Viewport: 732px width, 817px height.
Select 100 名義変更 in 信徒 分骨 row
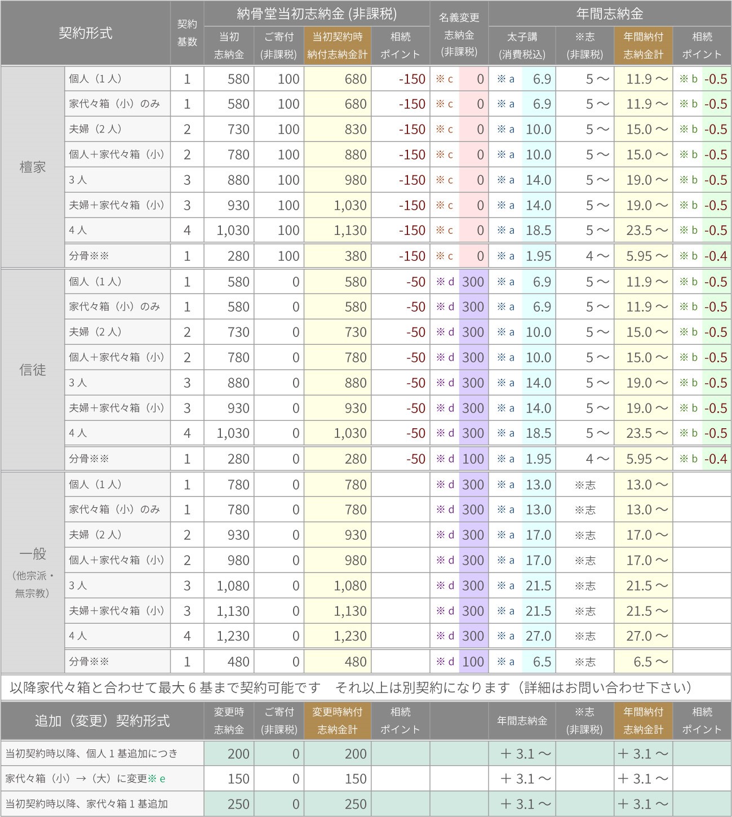(x=473, y=459)
